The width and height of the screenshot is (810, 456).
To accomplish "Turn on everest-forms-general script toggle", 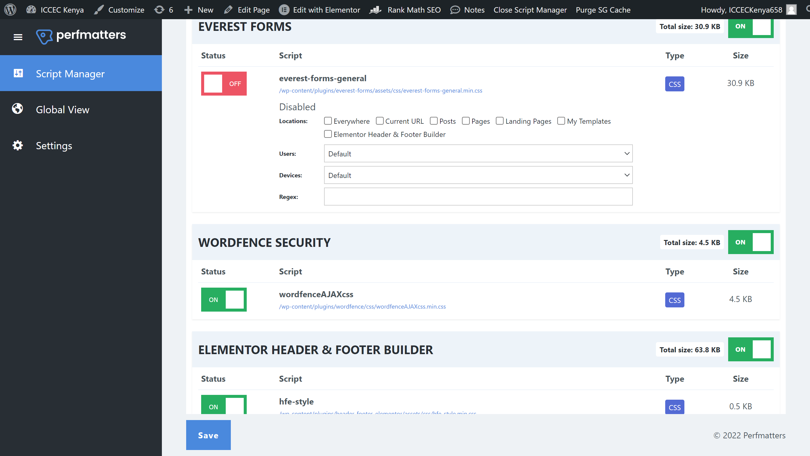I will pyautogui.click(x=224, y=84).
